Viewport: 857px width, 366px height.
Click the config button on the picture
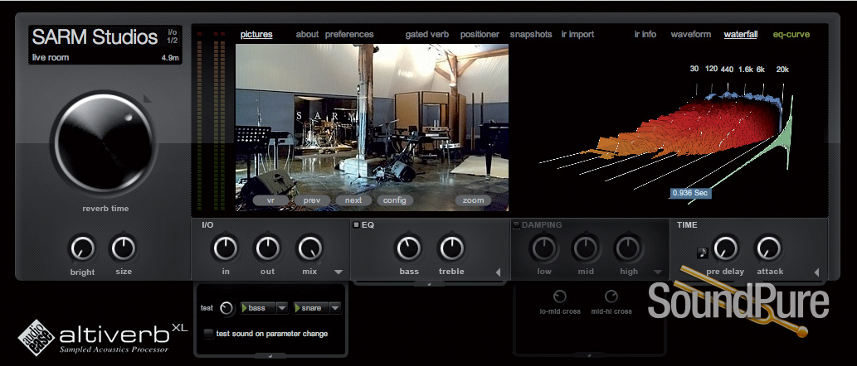[x=395, y=200]
